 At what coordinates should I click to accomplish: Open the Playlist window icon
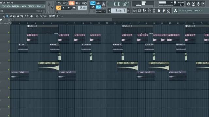[x=135, y=11]
